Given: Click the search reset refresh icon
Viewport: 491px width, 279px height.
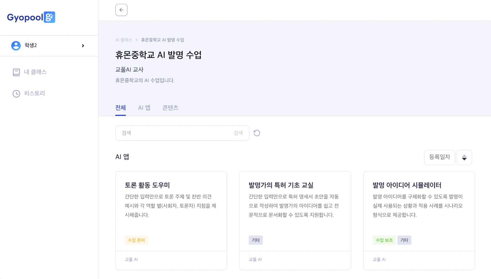Looking at the screenshot, I should tap(257, 133).
